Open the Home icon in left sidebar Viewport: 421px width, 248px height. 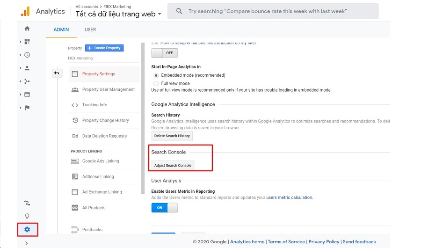(x=27, y=29)
